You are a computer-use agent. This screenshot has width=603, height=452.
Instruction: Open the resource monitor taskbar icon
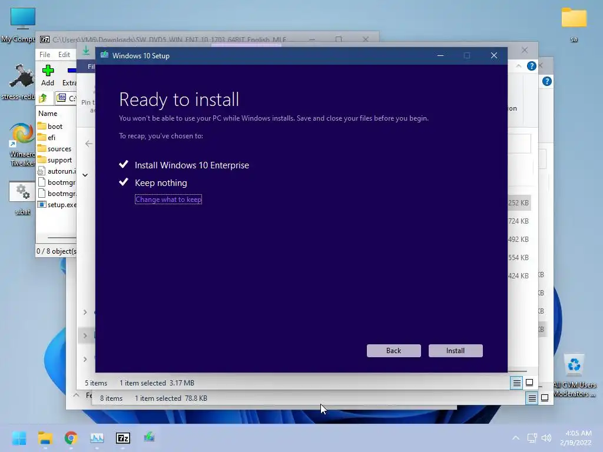pyautogui.click(x=97, y=438)
